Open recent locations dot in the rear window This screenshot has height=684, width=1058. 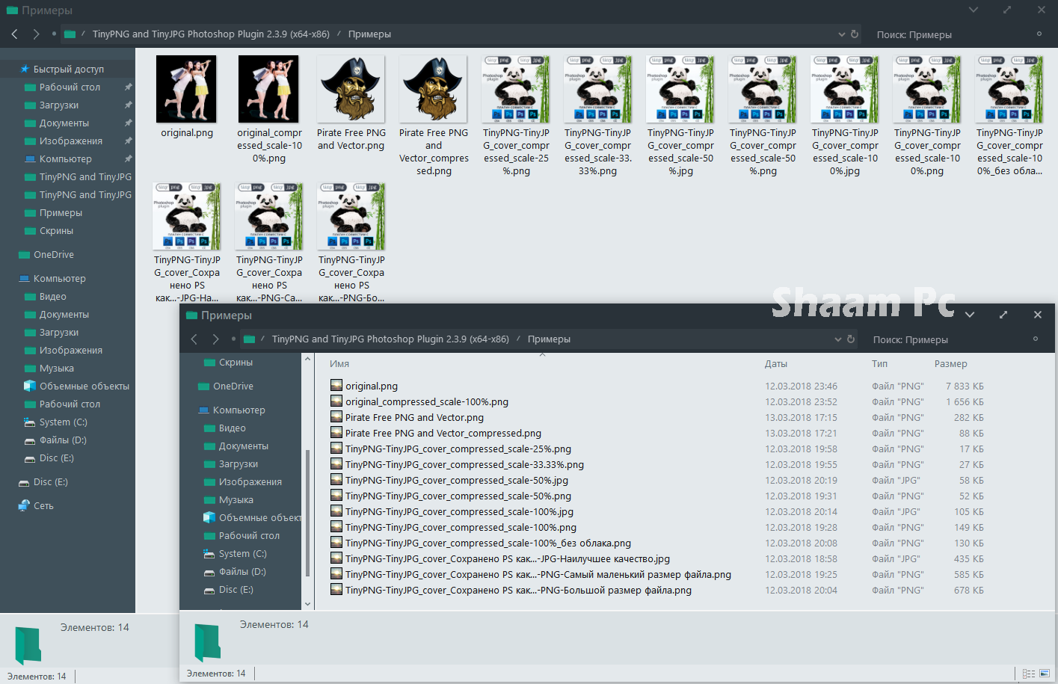click(x=55, y=34)
